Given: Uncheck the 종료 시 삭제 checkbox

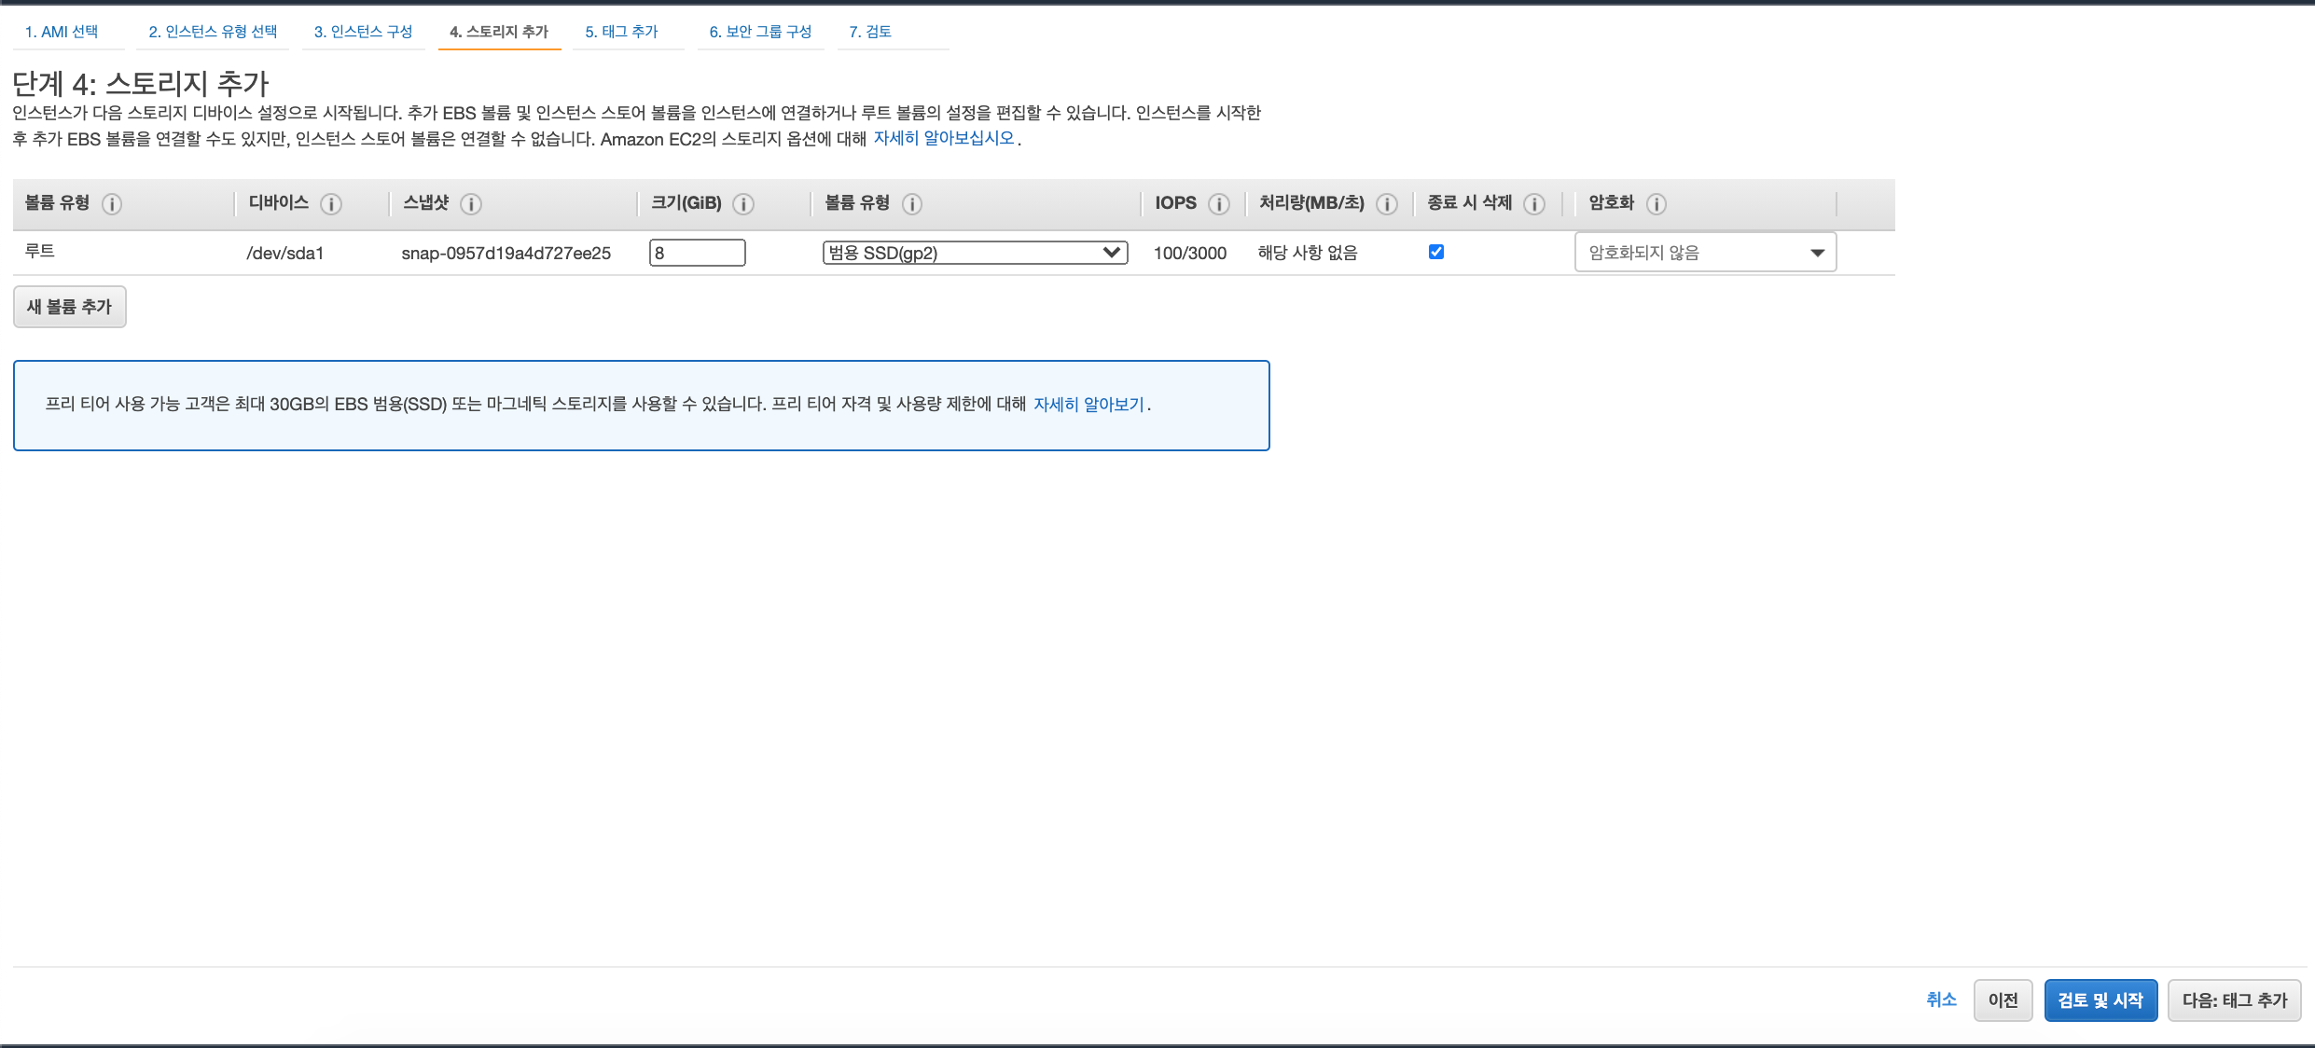Looking at the screenshot, I should pyautogui.click(x=1436, y=252).
